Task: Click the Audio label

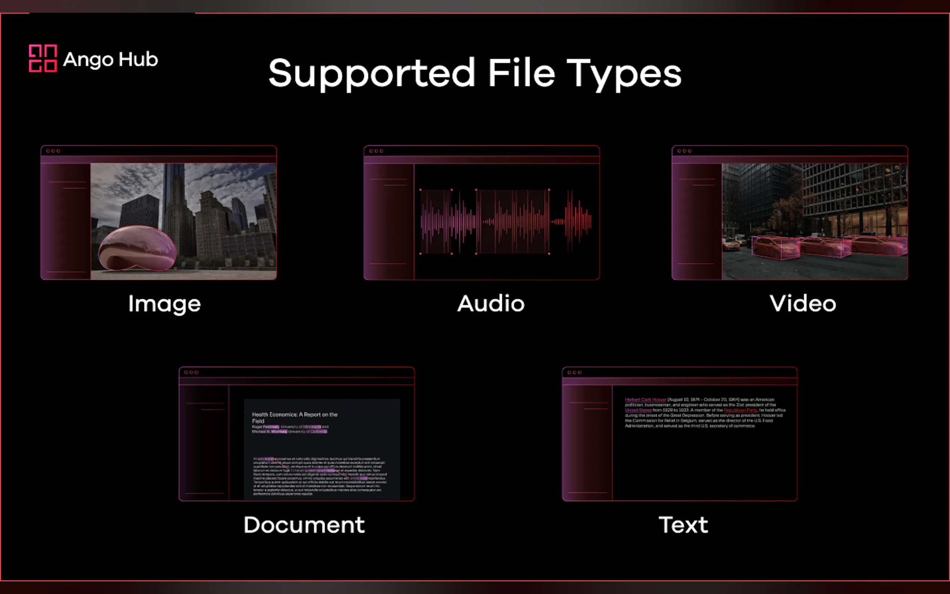Action: [x=490, y=304]
